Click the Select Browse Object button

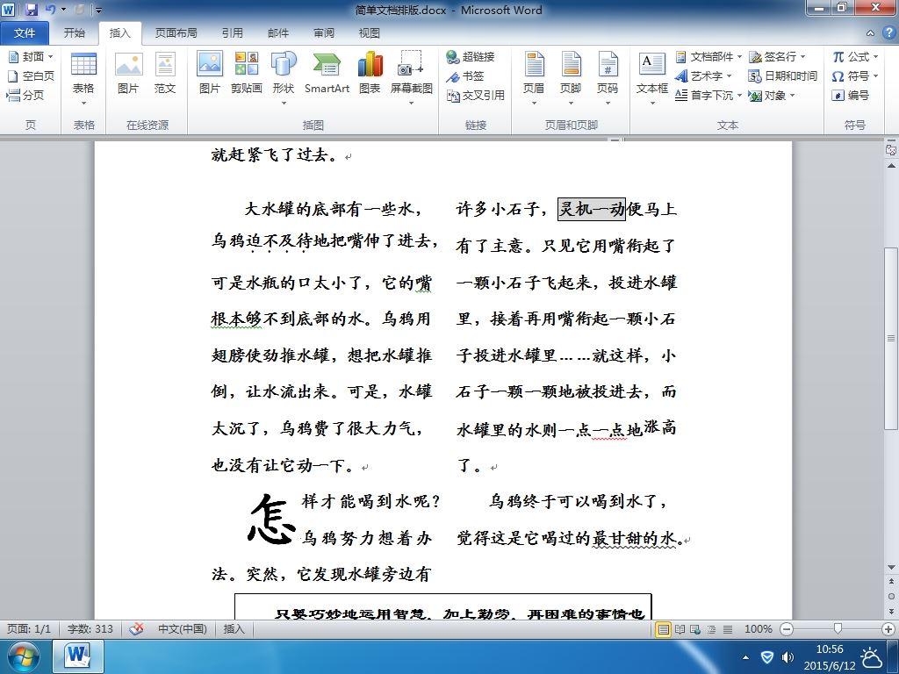coord(891,596)
